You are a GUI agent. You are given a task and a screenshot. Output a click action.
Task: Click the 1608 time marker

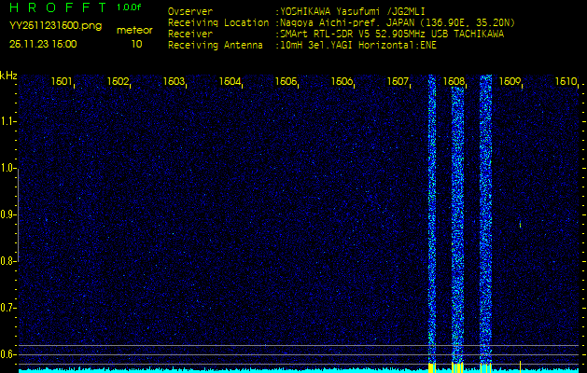click(x=454, y=82)
